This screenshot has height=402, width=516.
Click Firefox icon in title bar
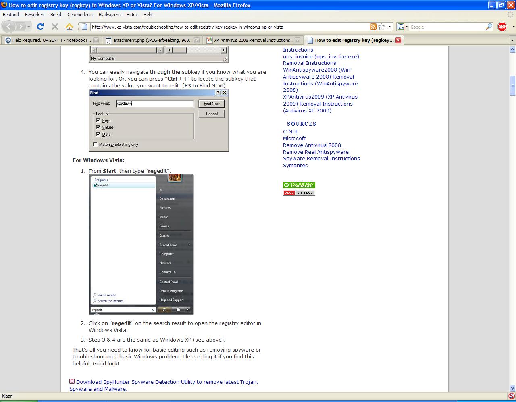tap(4, 5)
